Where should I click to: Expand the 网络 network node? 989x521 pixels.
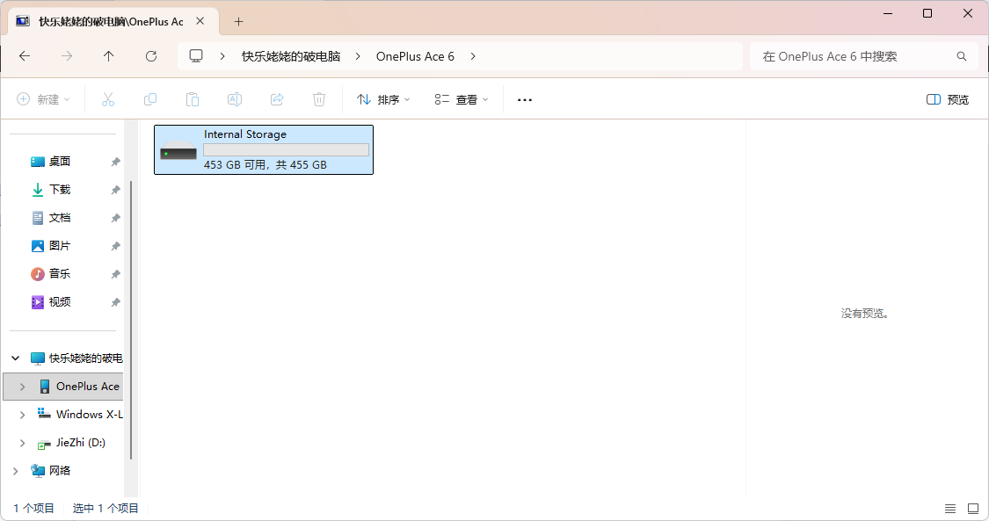point(16,471)
